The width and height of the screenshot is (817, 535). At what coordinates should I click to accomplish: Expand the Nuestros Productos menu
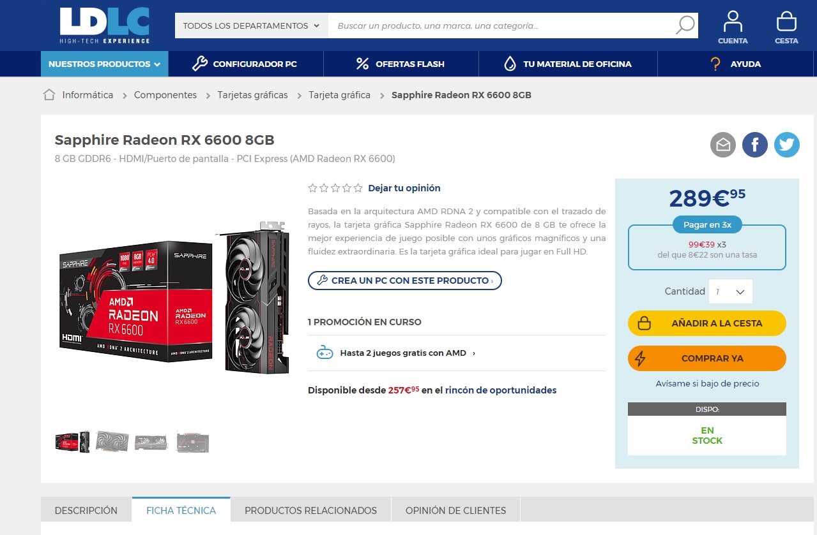105,64
